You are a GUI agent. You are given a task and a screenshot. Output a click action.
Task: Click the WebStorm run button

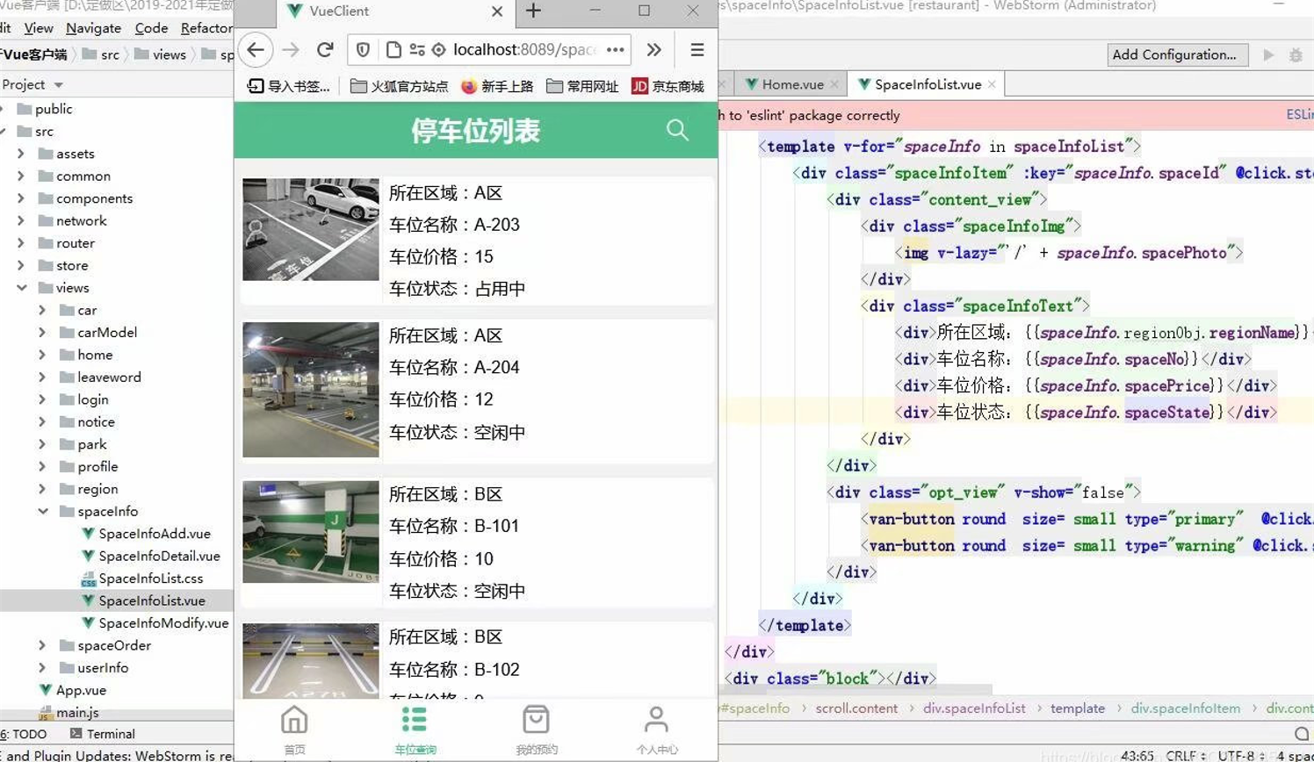(x=1269, y=54)
